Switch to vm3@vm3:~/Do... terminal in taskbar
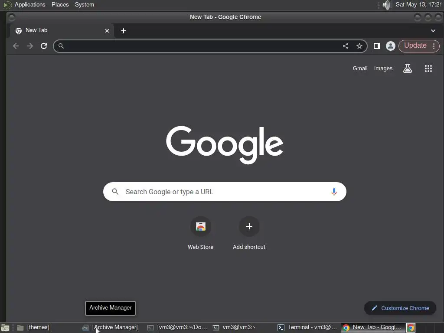 [177, 327]
